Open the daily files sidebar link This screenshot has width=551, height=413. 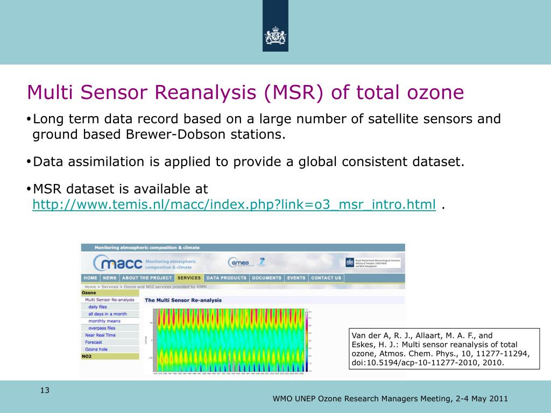pos(98,307)
